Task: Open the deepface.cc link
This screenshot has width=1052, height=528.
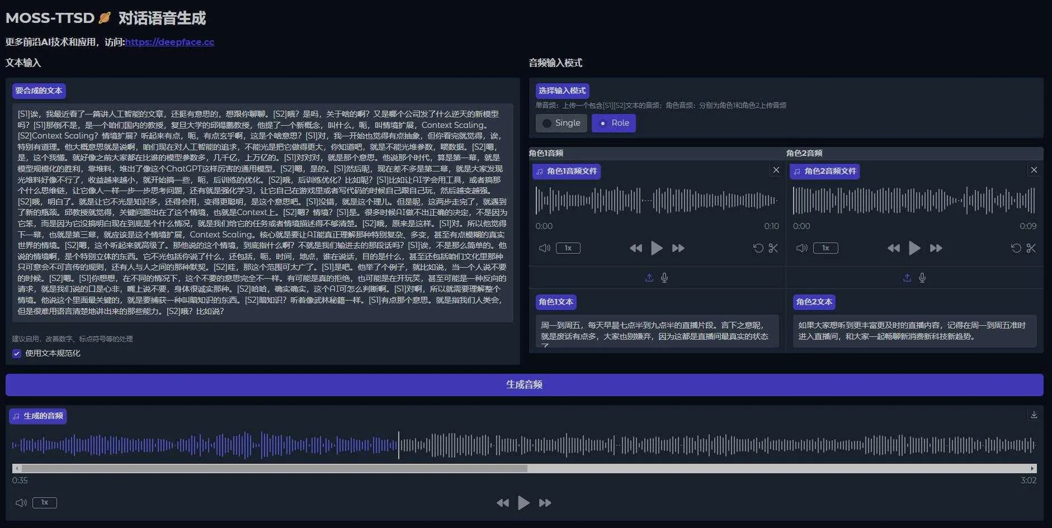Action: 169,42
